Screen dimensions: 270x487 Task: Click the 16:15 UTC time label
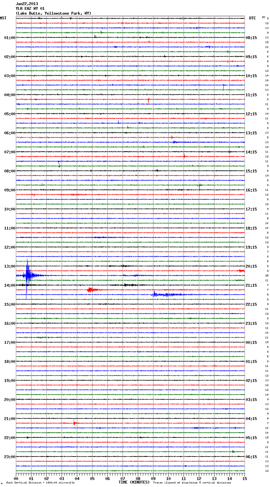[x=251, y=190]
